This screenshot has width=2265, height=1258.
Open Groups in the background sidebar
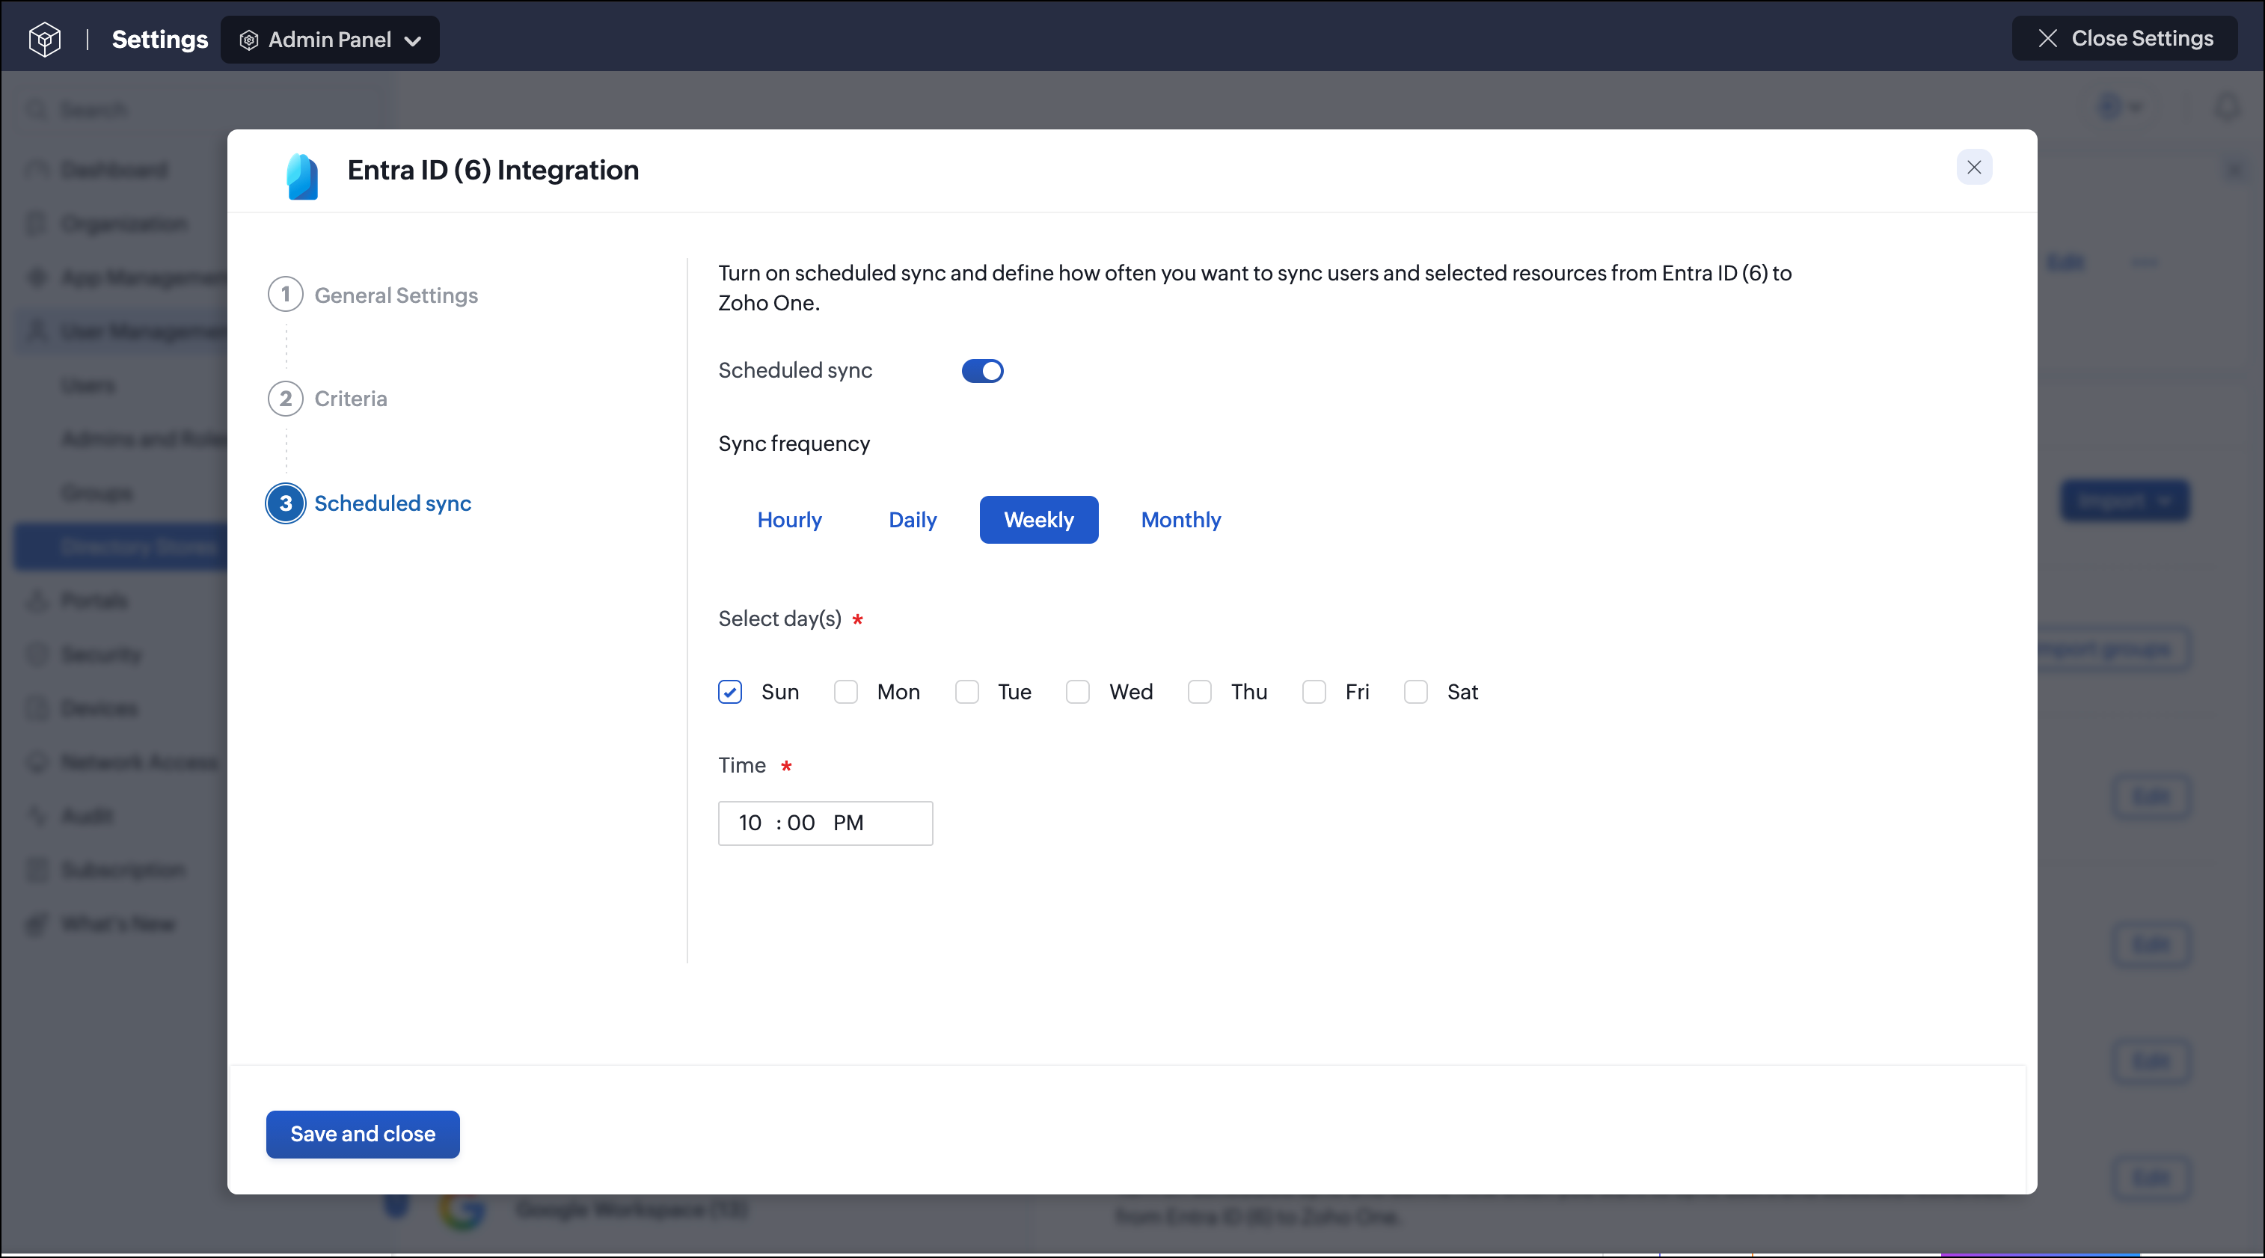coord(96,493)
